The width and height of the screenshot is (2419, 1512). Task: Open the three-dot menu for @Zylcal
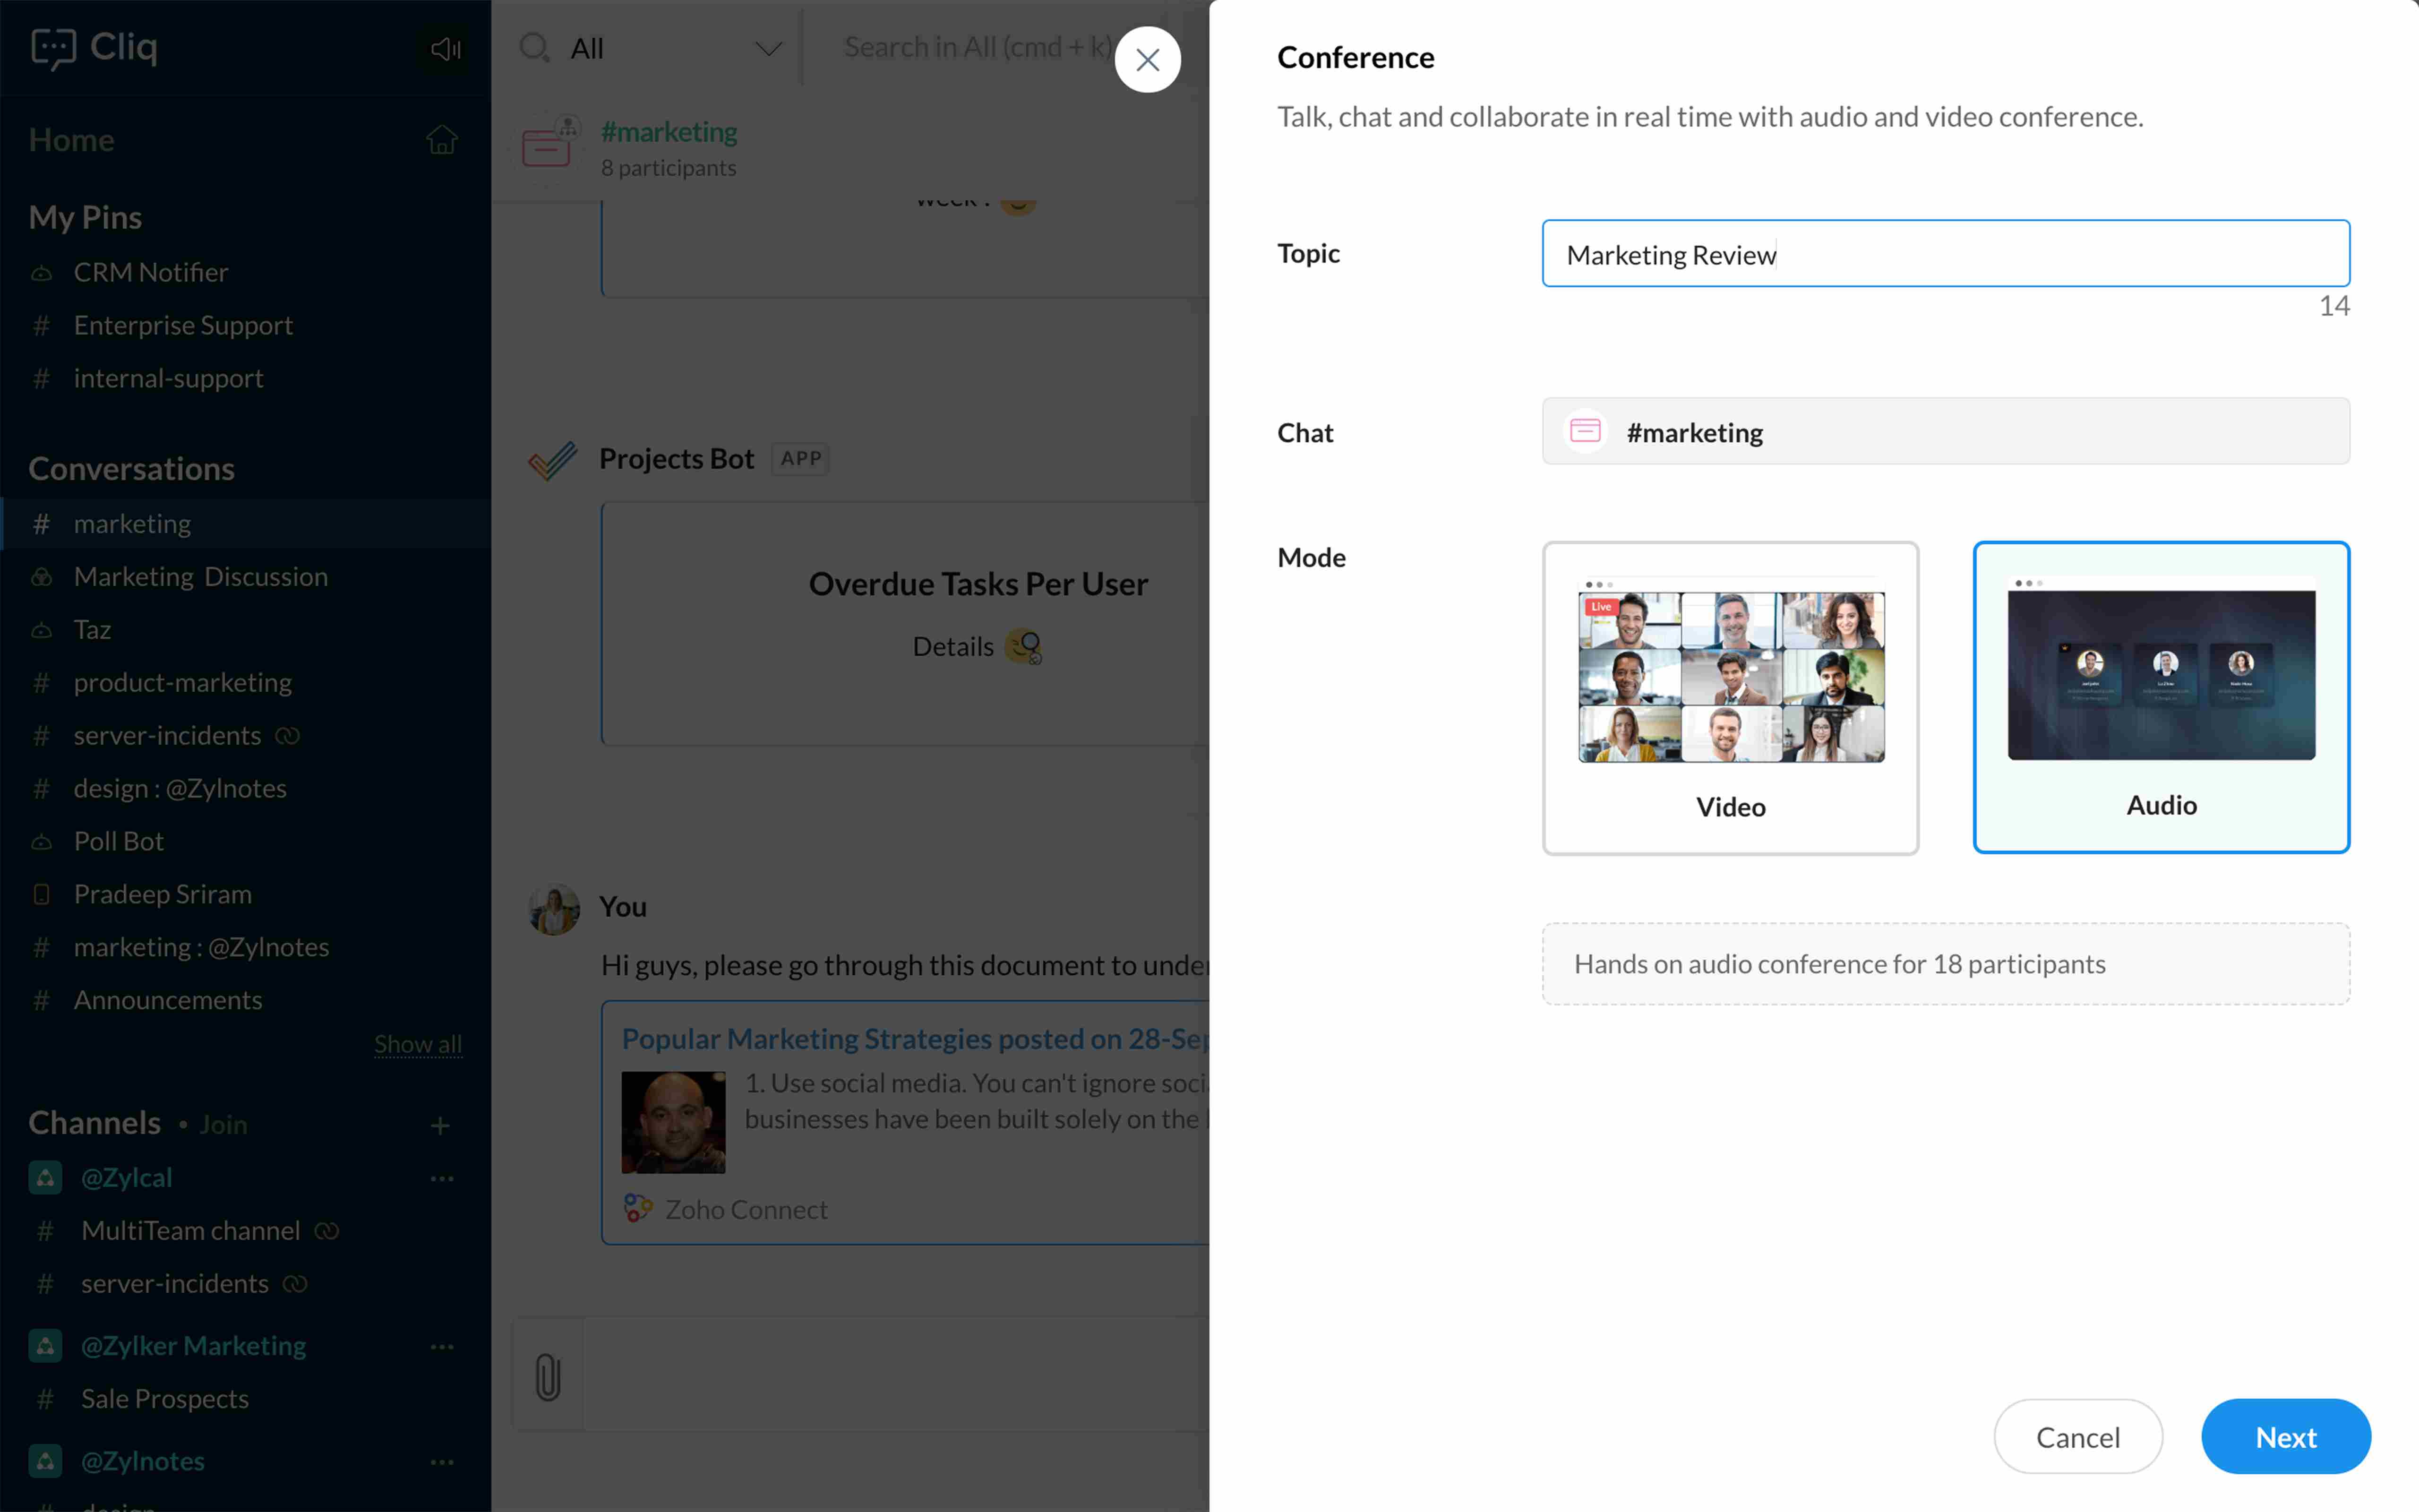tap(442, 1178)
